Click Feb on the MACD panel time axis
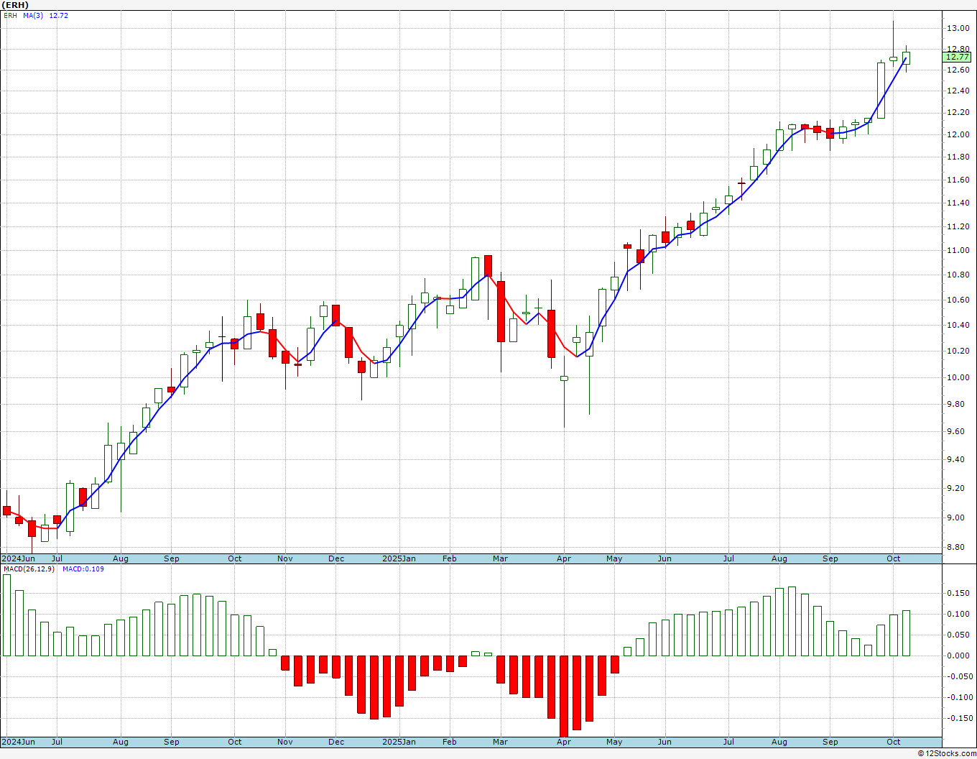The height and width of the screenshot is (759, 977). 450,742
